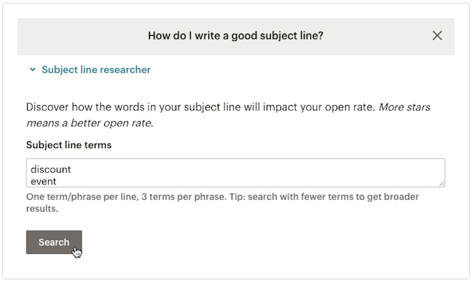
Task: Open the Subject line researcher link
Action: (96, 69)
